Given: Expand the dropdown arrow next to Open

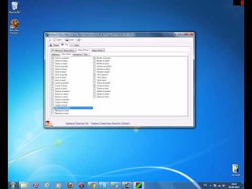Looking at the screenshot, I should tap(64, 40).
